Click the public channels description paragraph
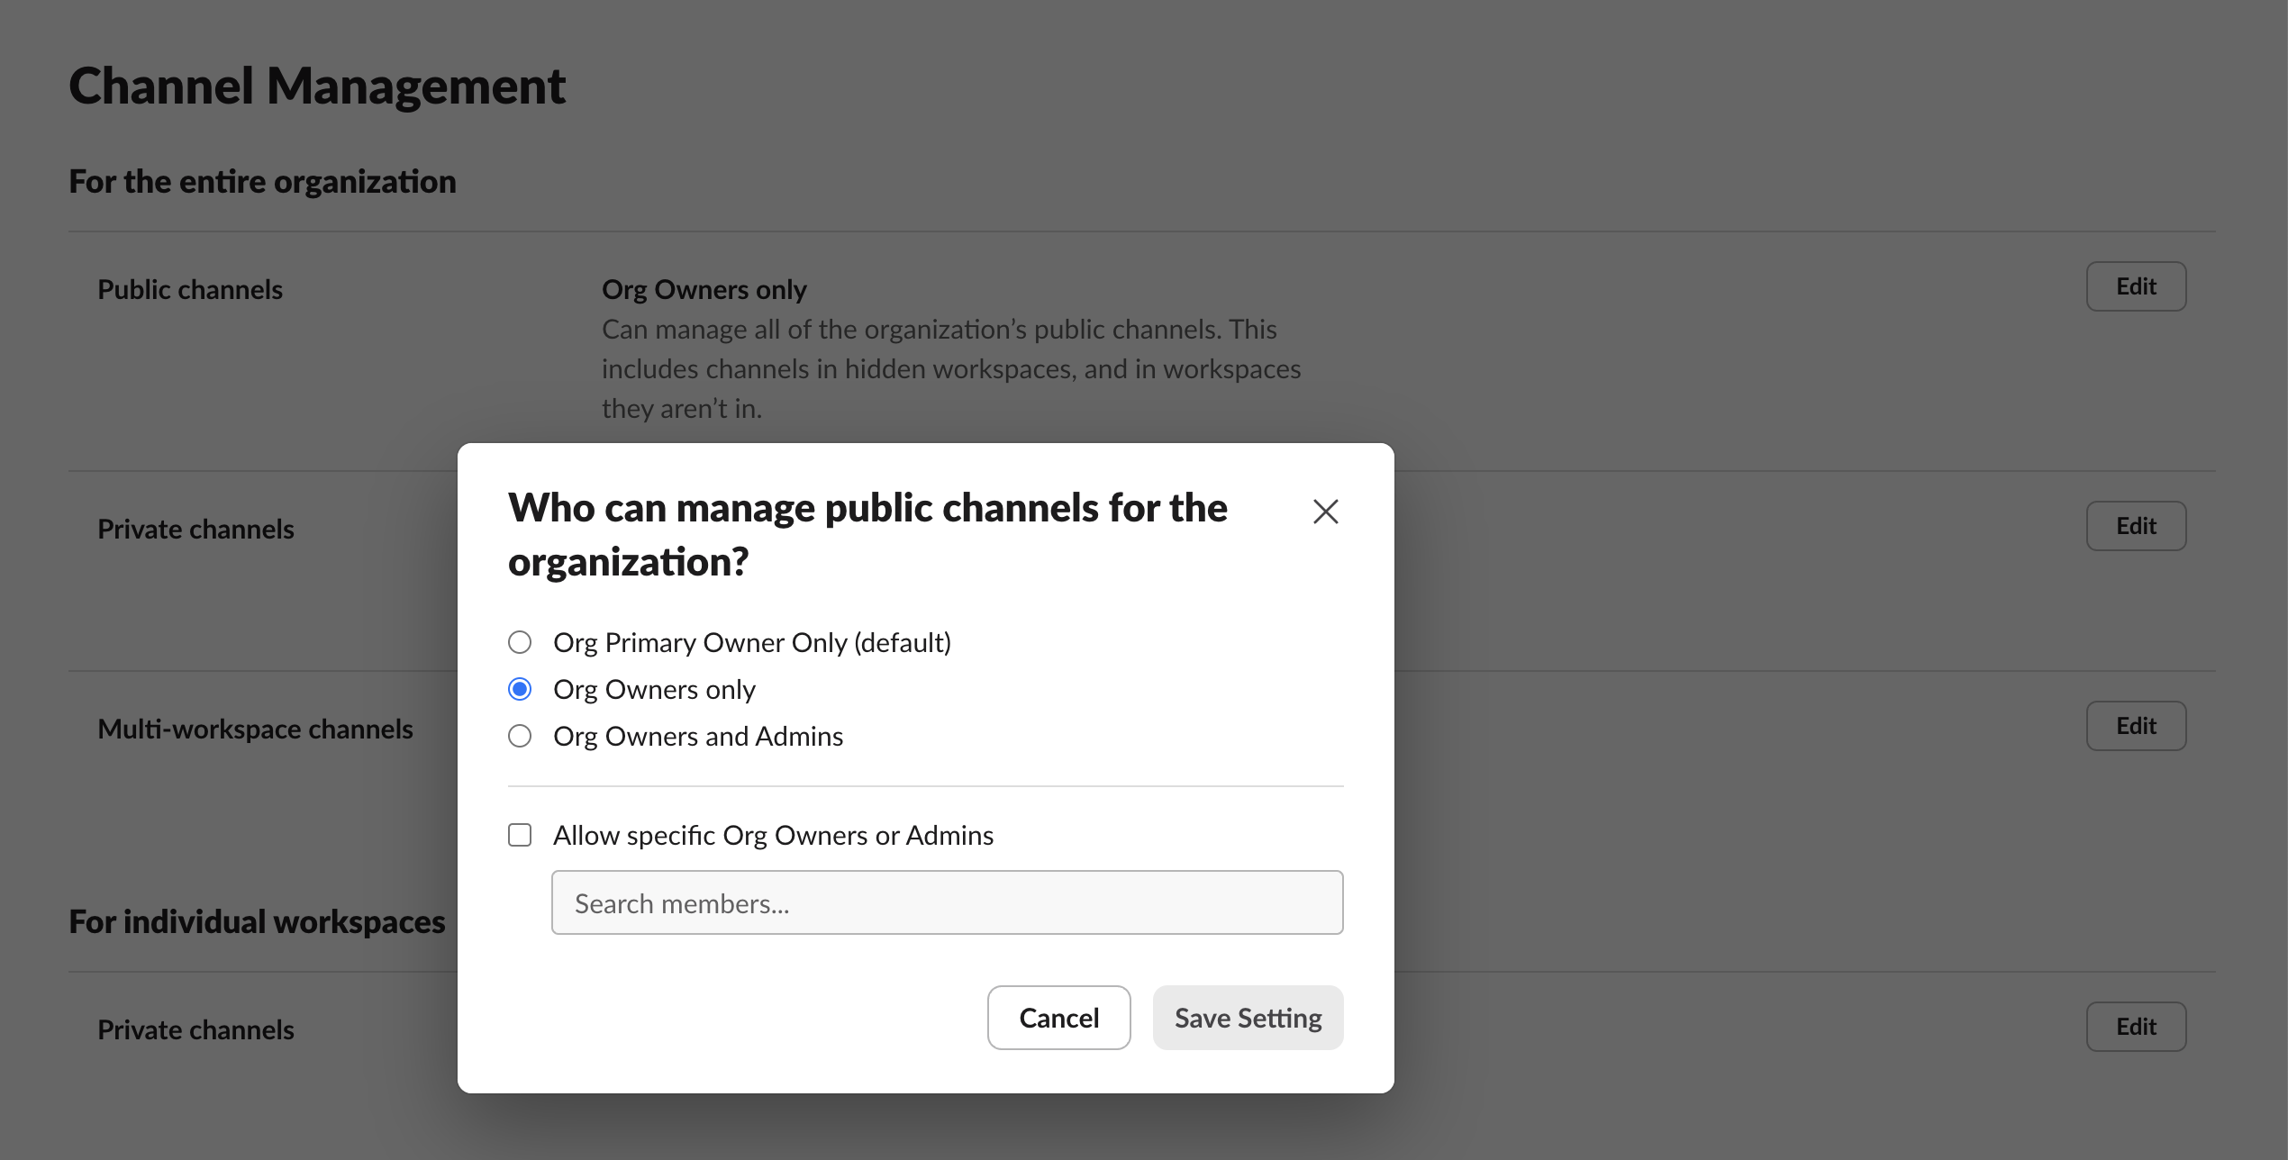Viewport: 2288px width, 1160px height. pyautogui.click(x=950, y=369)
